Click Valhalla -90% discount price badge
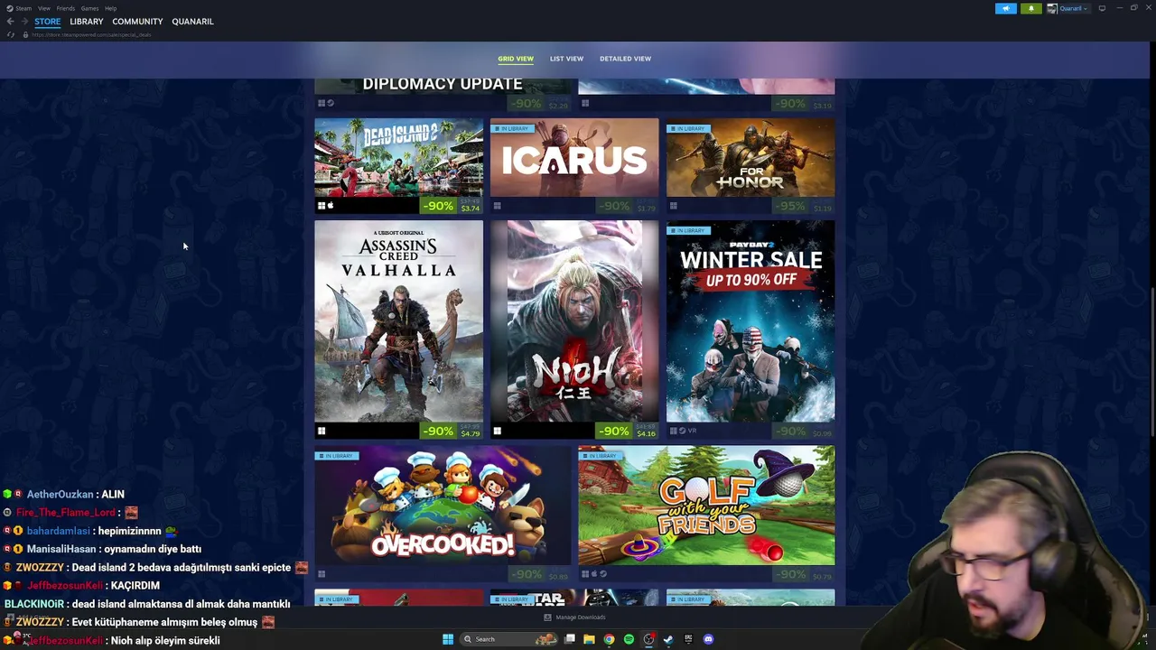Screen dimensions: 1156x650 click(438, 432)
